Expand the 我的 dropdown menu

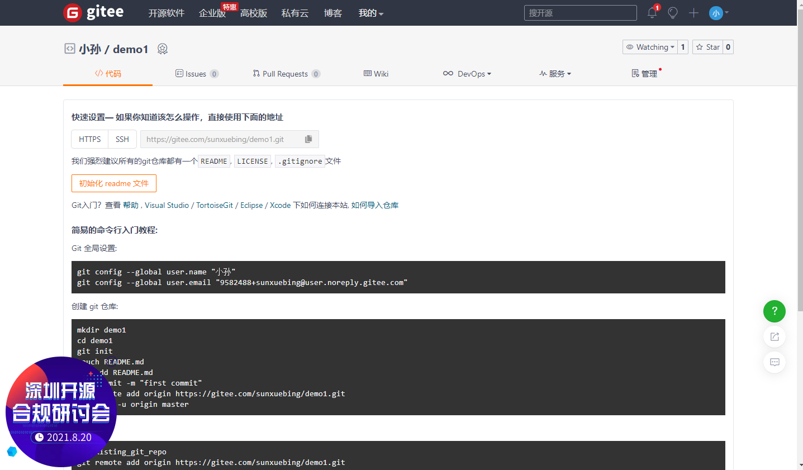point(371,13)
